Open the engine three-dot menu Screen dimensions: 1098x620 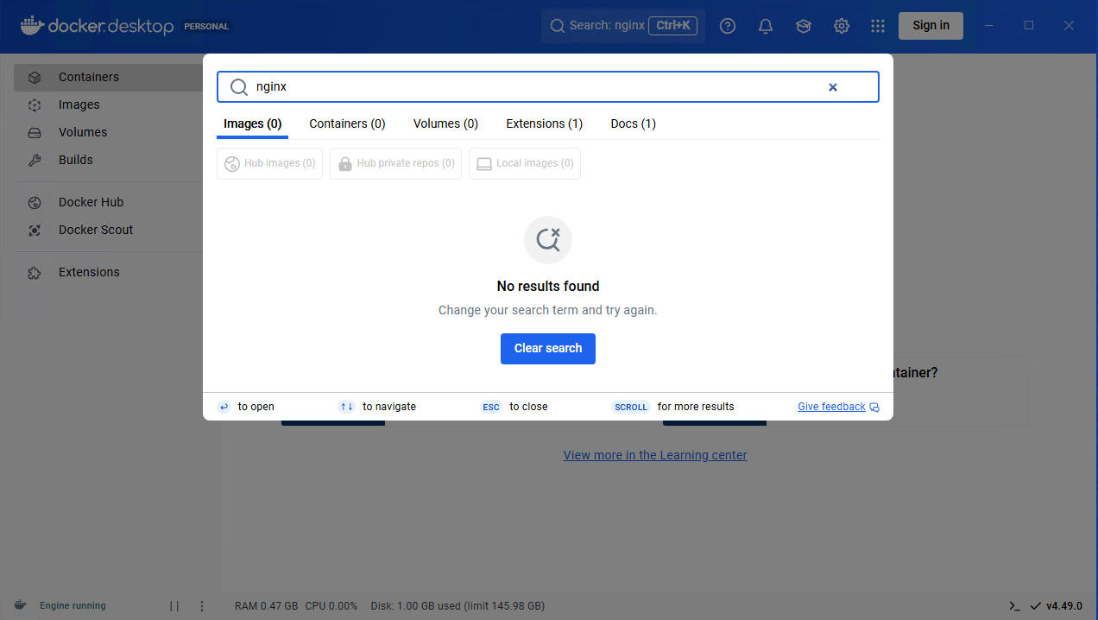(x=202, y=606)
